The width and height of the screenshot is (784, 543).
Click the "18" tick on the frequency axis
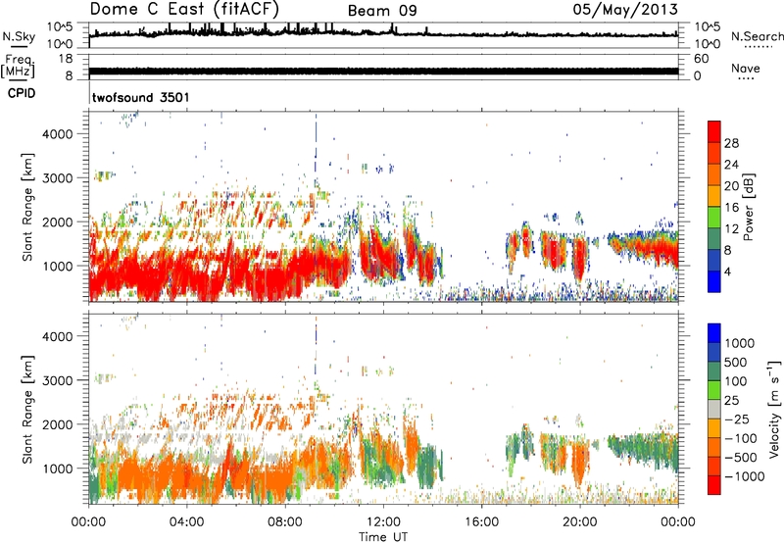(x=66, y=59)
